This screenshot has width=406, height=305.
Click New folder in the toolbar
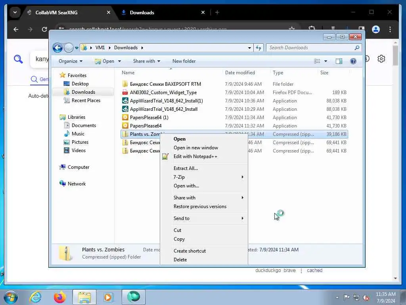point(184,61)
